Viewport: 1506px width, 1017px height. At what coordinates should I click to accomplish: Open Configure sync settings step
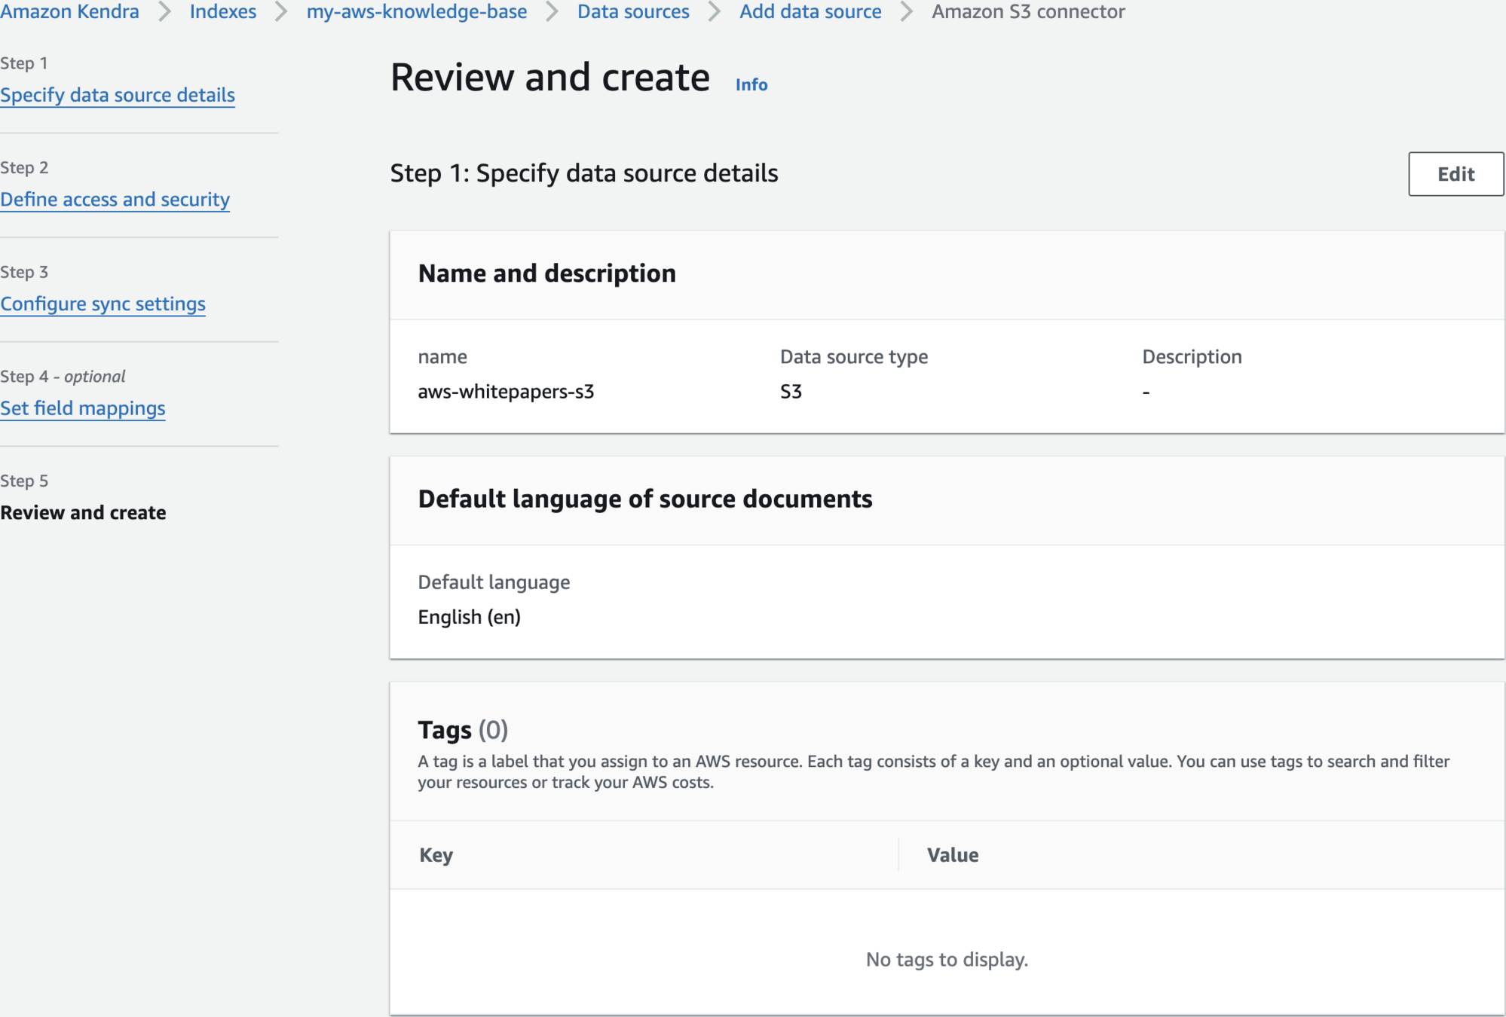(x=103, y=304)
